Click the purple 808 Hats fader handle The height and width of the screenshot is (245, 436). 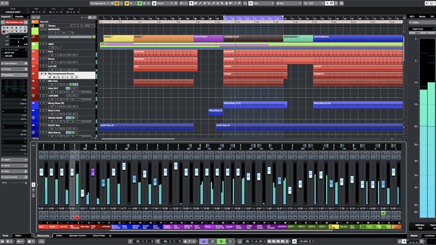93,172
